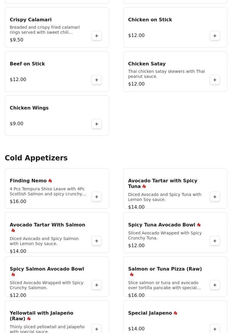Add Yellowtail with Jalapeño to order
Viewport: 232px width, 333px height.
97,329
